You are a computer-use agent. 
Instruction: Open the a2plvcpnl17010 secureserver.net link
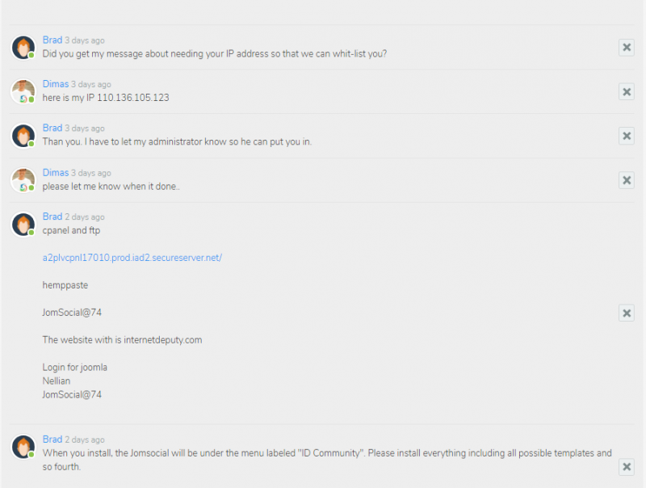pyautogui.click(x=132, y=258)
